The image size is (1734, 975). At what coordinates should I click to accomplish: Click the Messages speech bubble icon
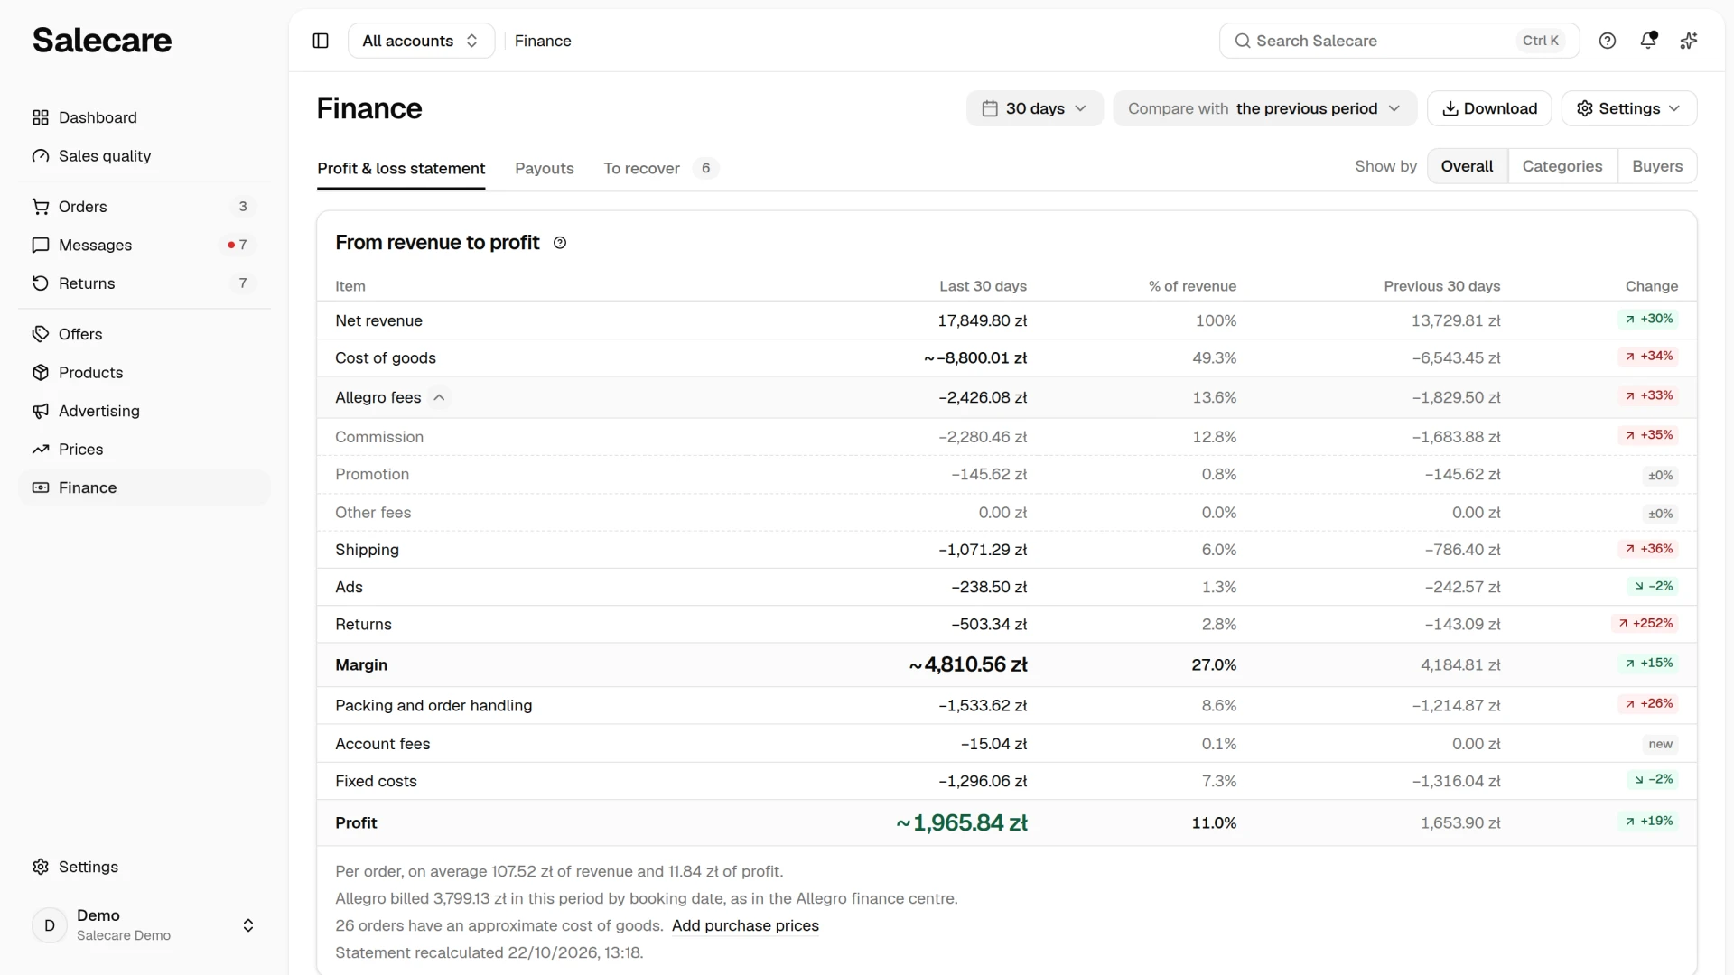pos(41,246)
